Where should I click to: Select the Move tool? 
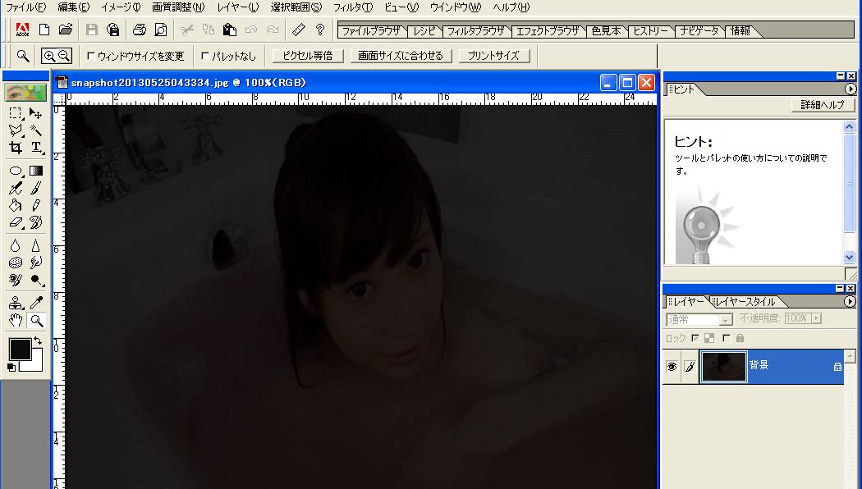coord(36,114)
